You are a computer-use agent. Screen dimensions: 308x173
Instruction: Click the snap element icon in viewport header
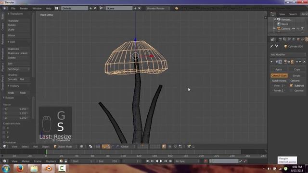coord(180,147)
